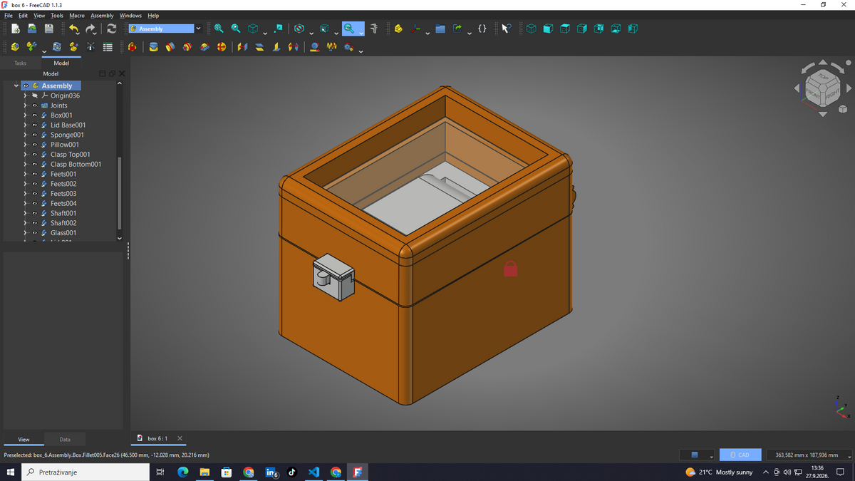Click the navigation cube TOP face
This screenshot has width=855, height=481.
click(823, 76)
